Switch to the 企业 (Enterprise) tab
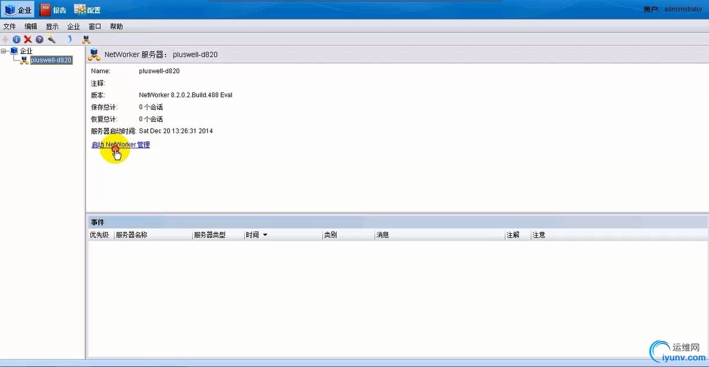 click(x=18, y=10)
